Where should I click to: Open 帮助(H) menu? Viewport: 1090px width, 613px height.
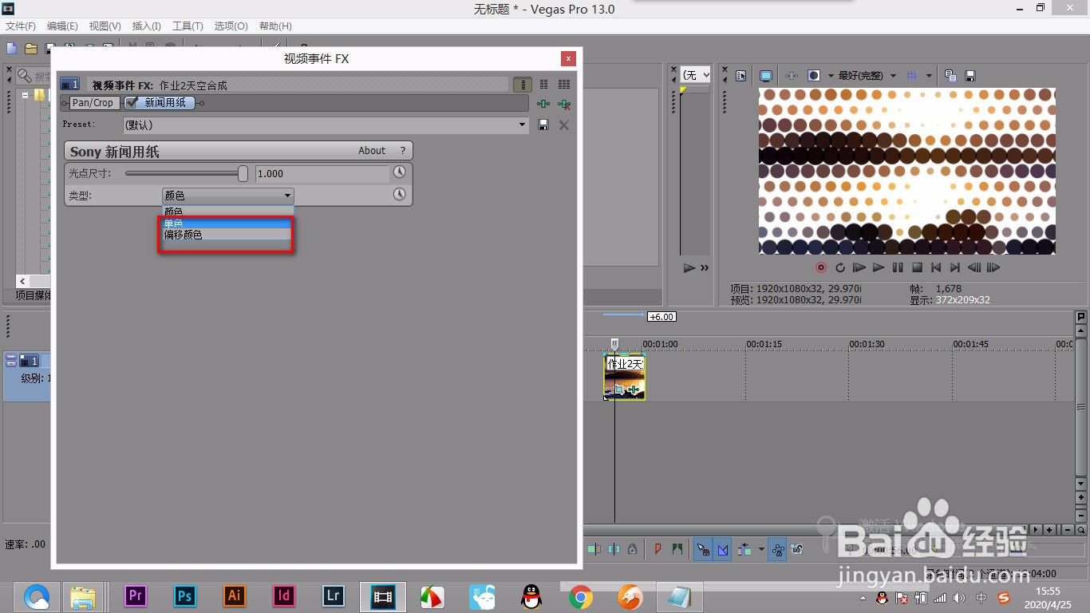pos(275,26)
